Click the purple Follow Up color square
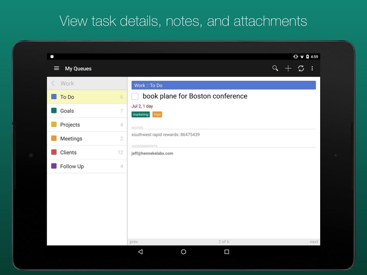This screenshot has width=367, height=275. coord(54,166)
